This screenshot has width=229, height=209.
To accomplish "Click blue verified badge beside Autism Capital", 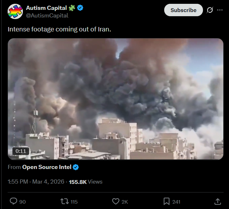I will click(80, 8).
